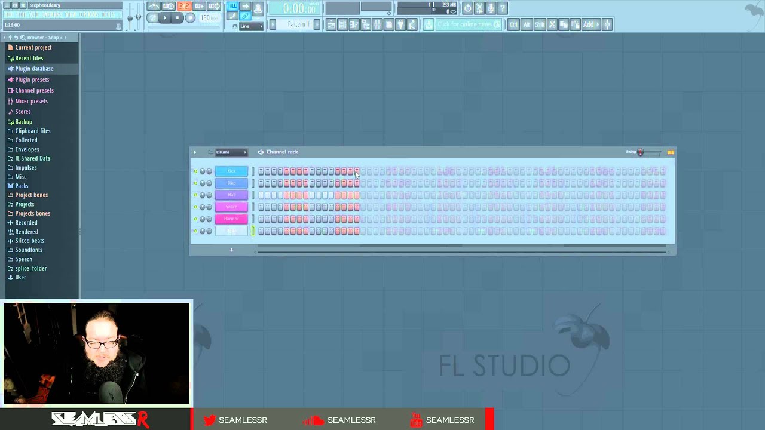
Task: Toggle the metronome icon
Action: pos(154,7)
